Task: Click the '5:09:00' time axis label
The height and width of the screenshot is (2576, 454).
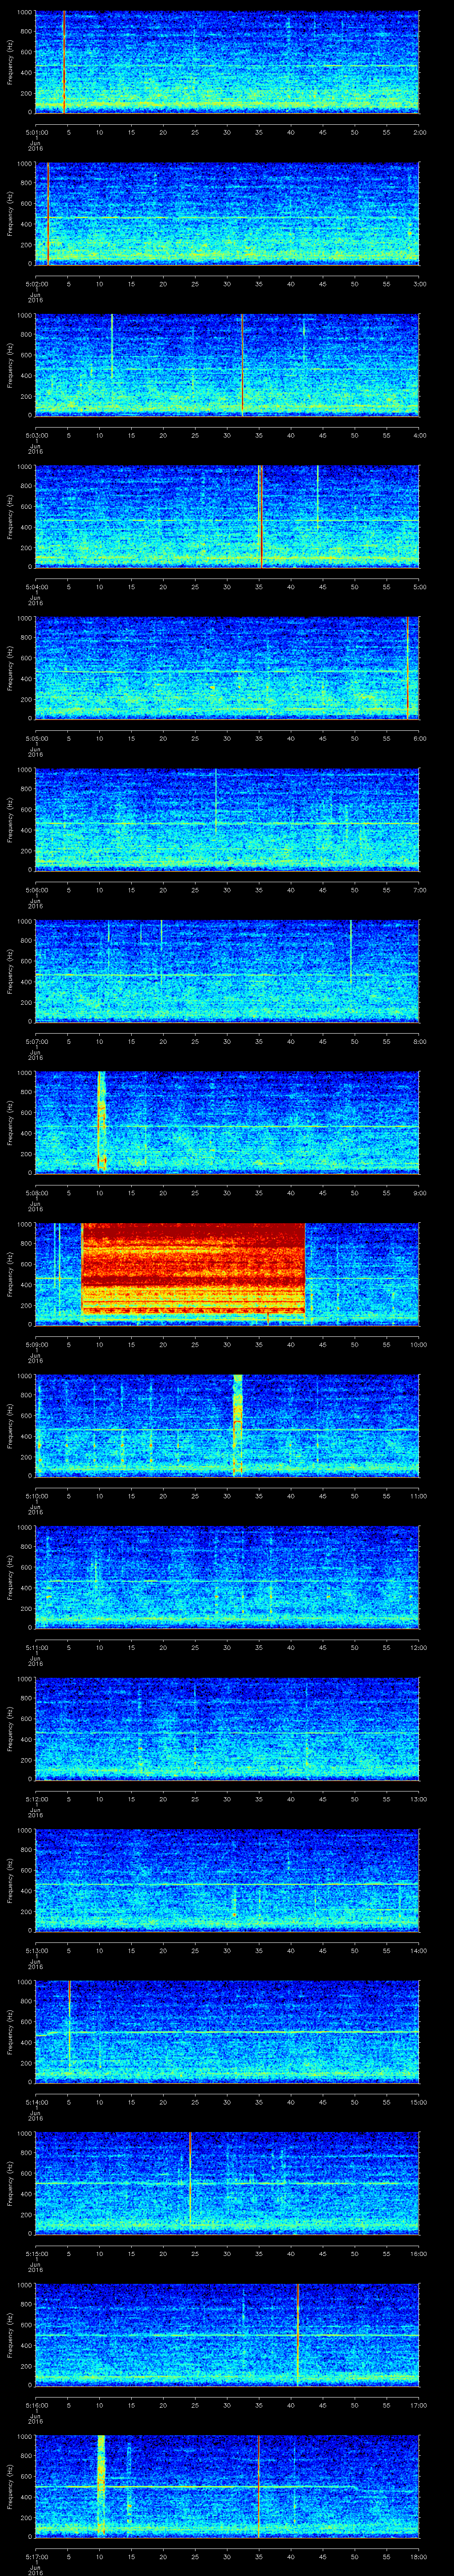Action: [x=36, y=1344]
